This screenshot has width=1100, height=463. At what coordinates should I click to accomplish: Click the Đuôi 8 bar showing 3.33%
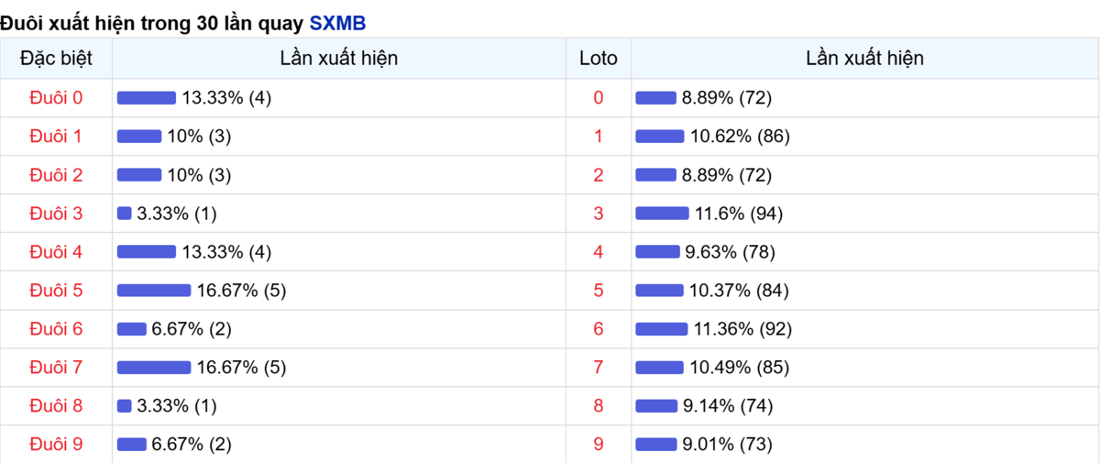(125, 406)
